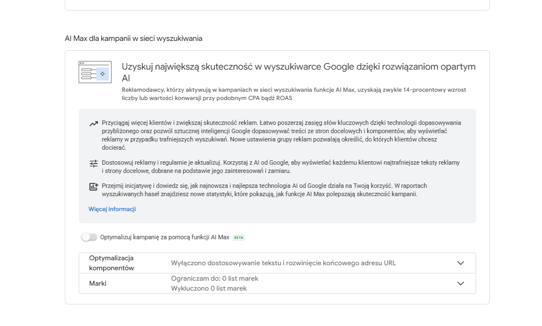542x326 pixels.
Task: Click the AI Max search illustration icon
Action: [95, 72]
